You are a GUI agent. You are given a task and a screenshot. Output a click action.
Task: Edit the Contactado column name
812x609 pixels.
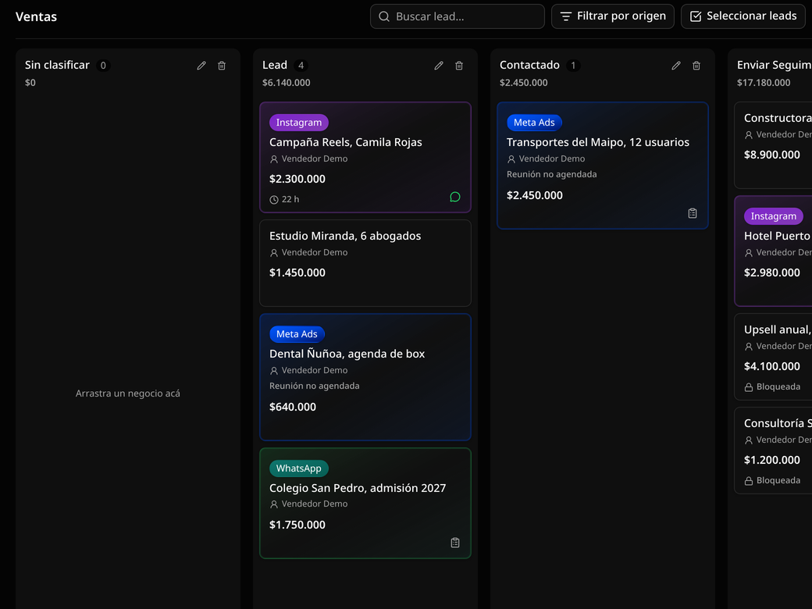click(x=676, y=66)
